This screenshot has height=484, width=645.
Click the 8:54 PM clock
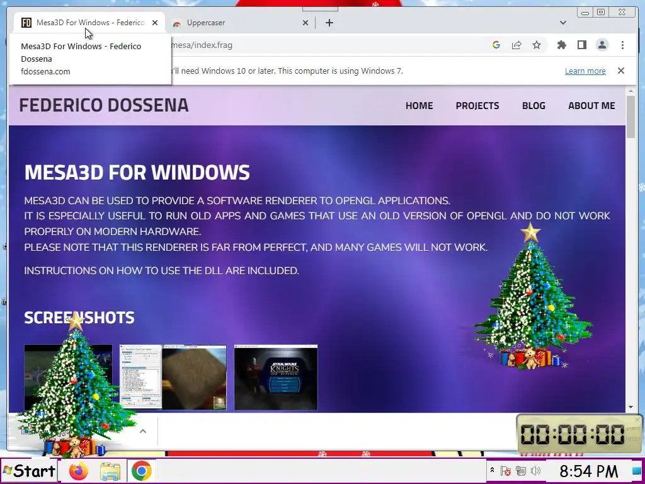pos(589,471)
